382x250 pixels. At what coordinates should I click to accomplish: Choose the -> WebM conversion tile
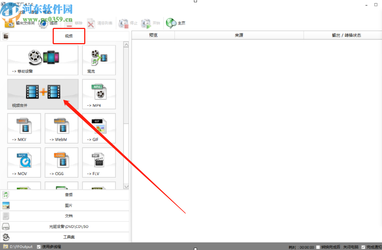62,128
